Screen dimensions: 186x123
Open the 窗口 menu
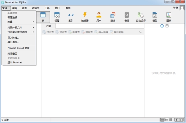click(57, 8)
